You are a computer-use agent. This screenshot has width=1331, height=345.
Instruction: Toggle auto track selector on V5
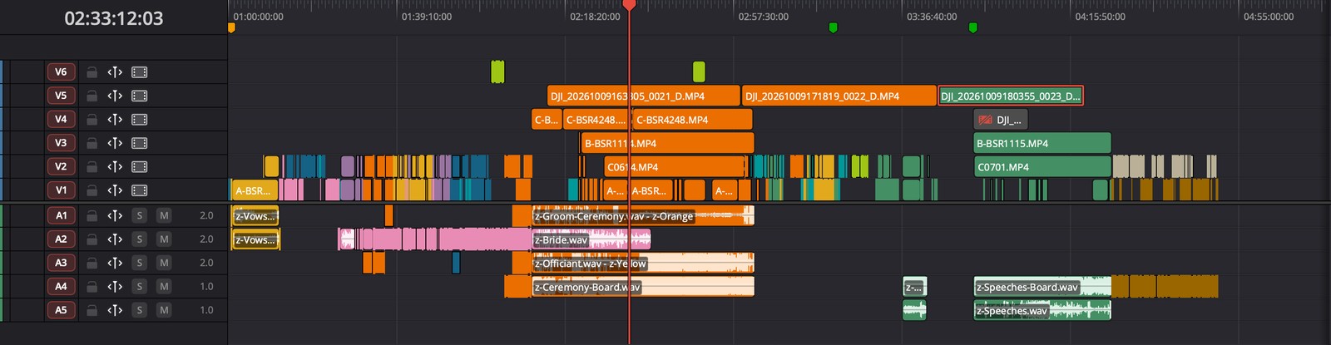coord(115,96)
